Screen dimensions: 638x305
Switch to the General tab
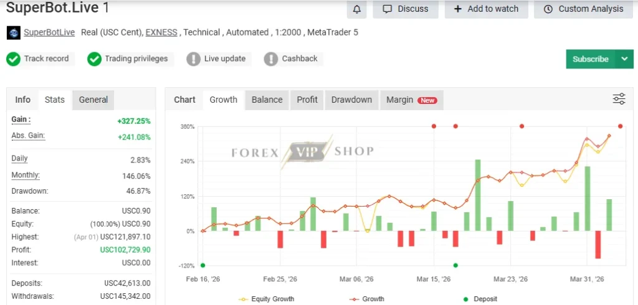tap(93, 100)
